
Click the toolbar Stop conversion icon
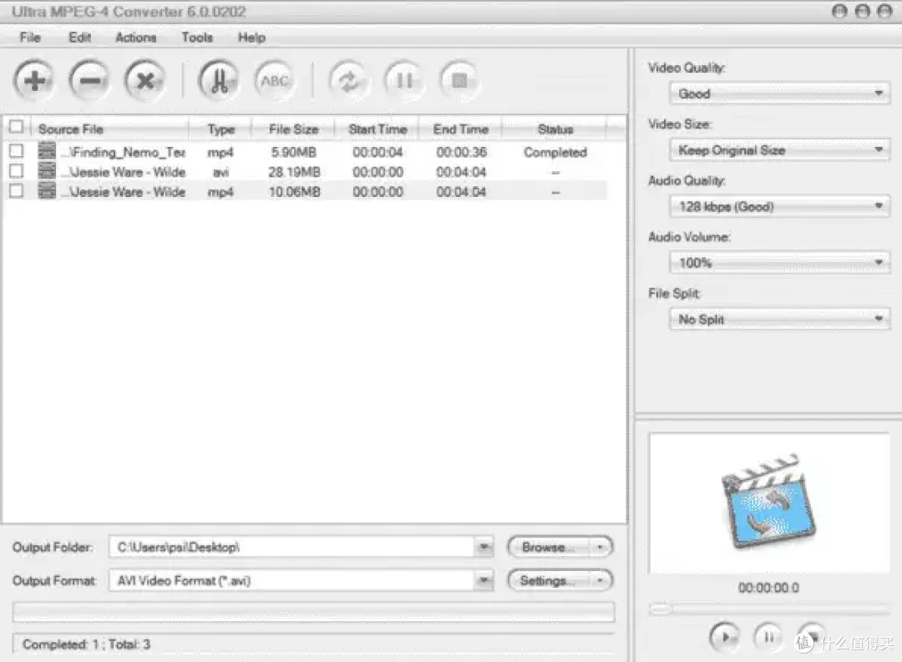click(x=459, y=81)
